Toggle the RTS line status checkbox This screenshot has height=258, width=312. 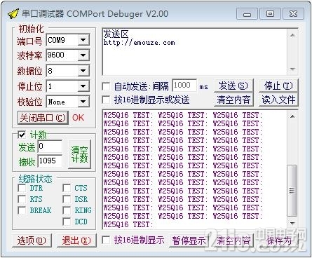click(x=22, y=199)
